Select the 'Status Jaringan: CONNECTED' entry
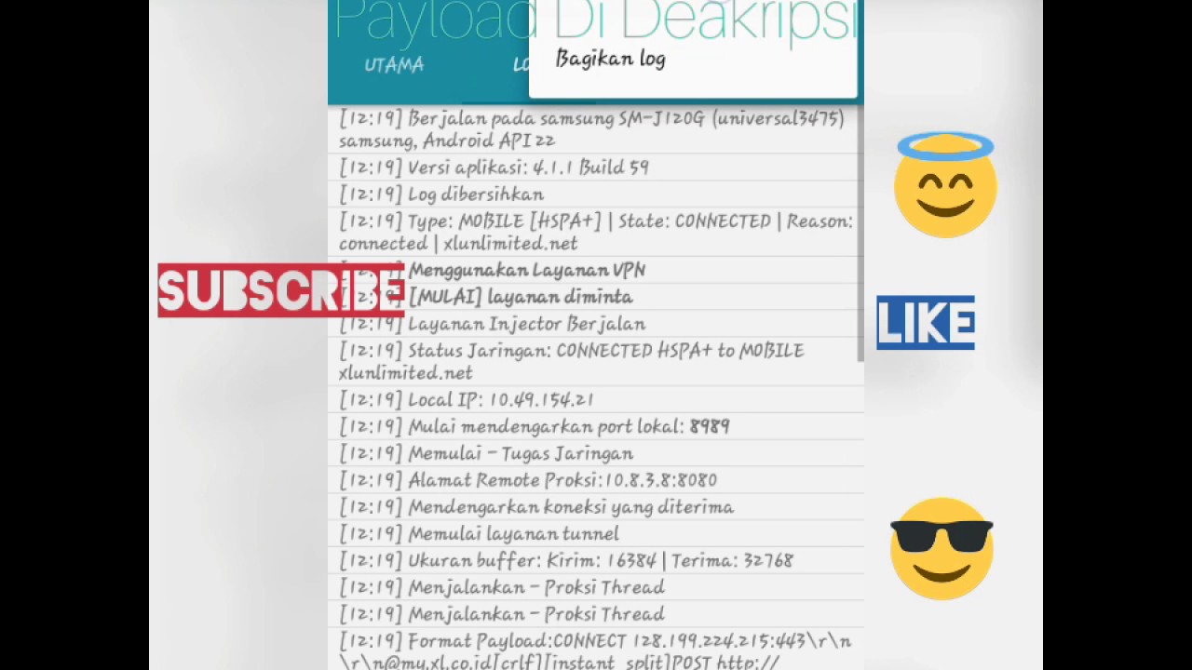1192x670 pixels. tap(596, 362)
